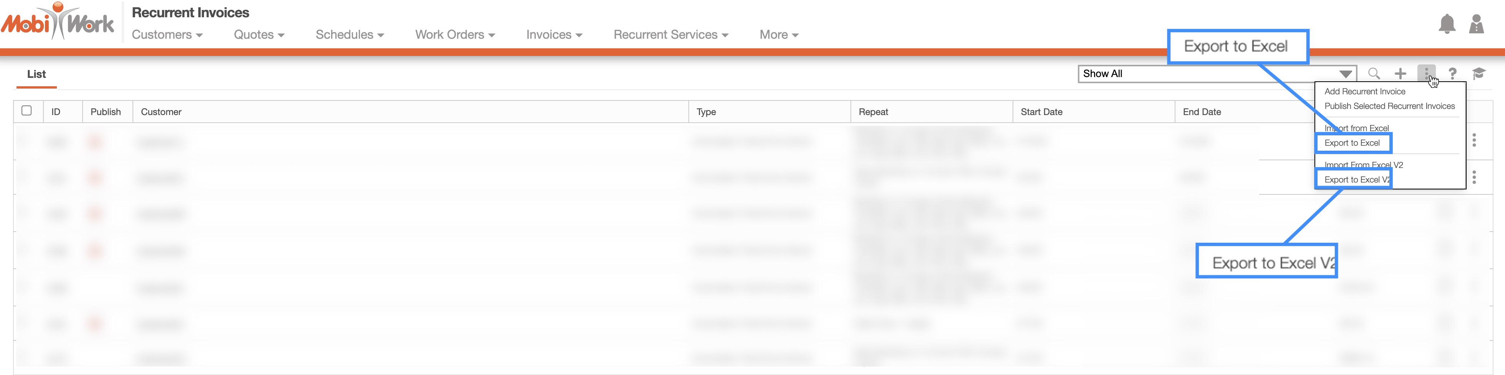This screenshot has width=1505, height=375.
Task: Select Export to Excel menu option
Action: [1352, 143]
